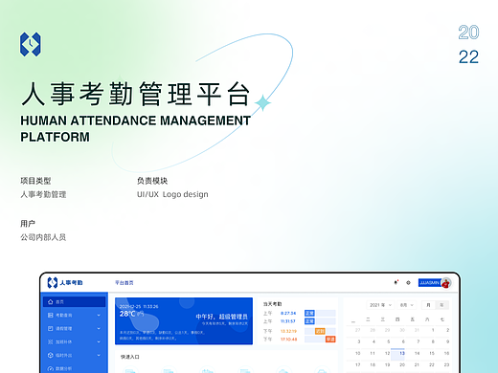Open the 临时外出 sidebar menu
This screenshot has height=373, width=498.
74,355
